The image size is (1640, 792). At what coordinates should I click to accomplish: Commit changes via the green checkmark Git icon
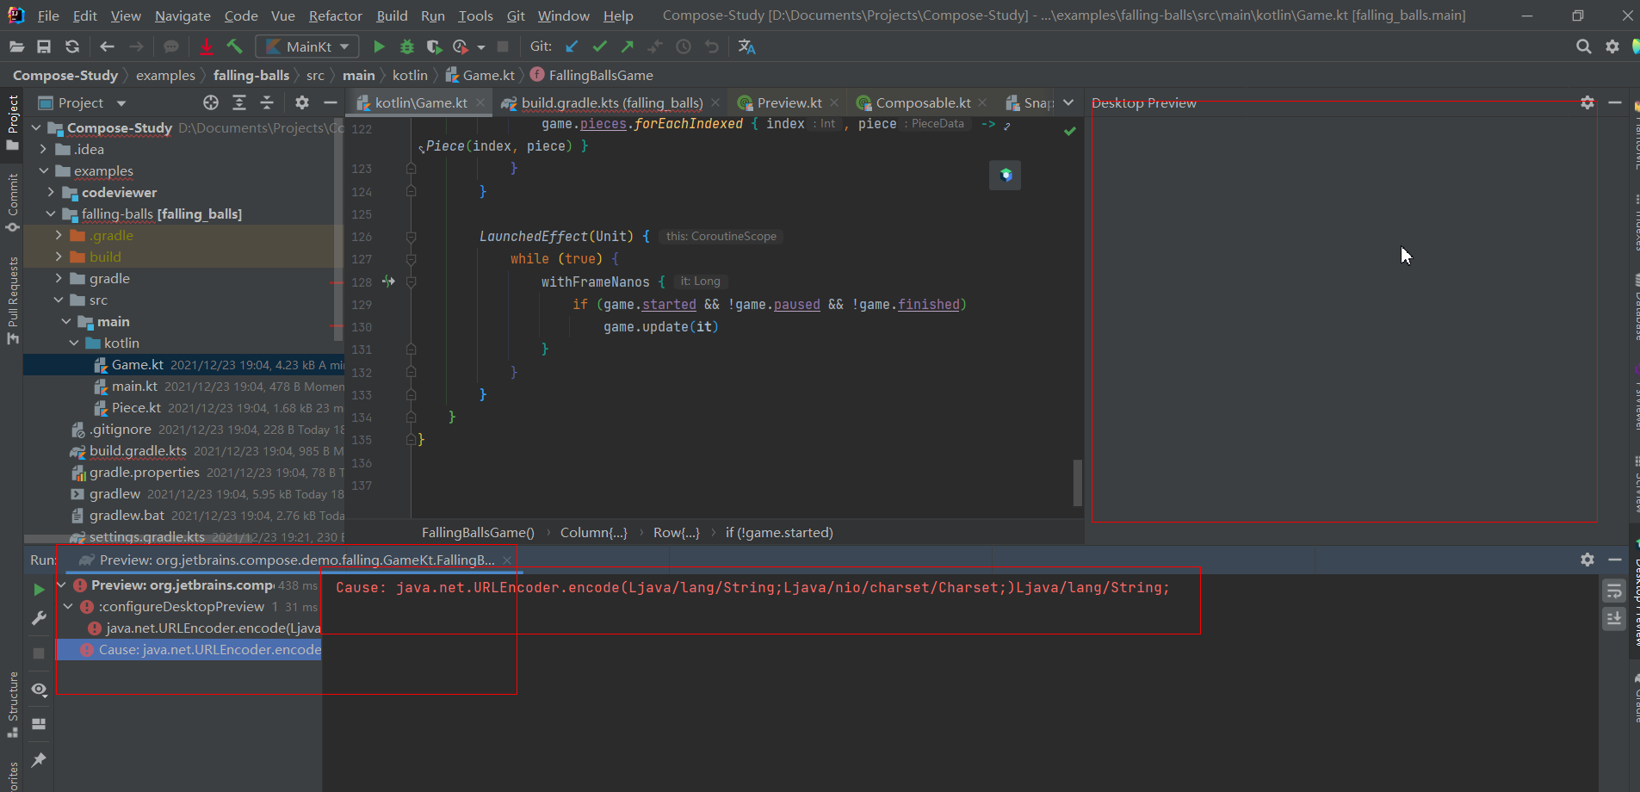click(x=599, y=46)
